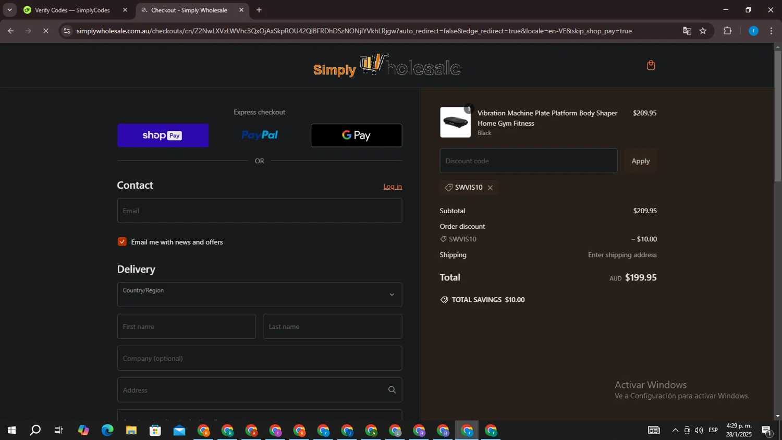Launch Copilot from the taskbar
The image size is (782, 440).
tap(83, 431)
